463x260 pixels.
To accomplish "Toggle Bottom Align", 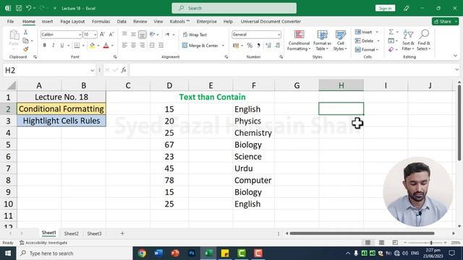I will [142, 35].
